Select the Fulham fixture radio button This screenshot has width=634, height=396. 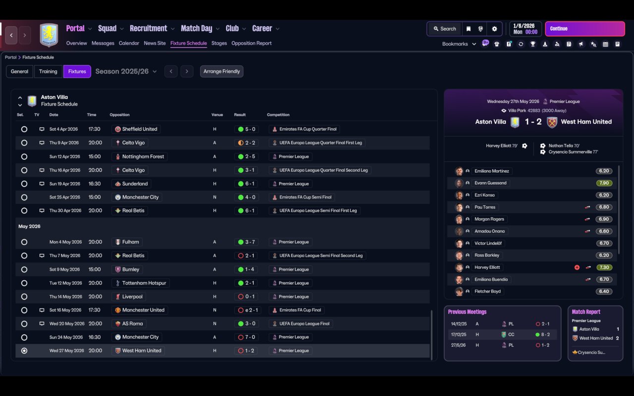pyautogui.click(x=24, y=242)
